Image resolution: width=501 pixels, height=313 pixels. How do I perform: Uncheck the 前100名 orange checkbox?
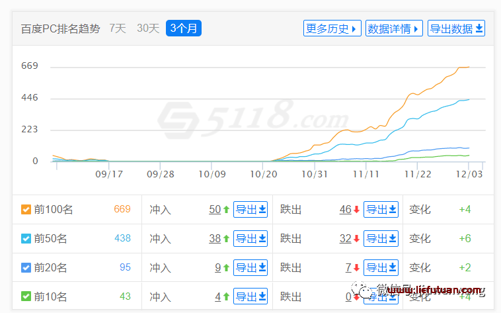tap(26, 210)
